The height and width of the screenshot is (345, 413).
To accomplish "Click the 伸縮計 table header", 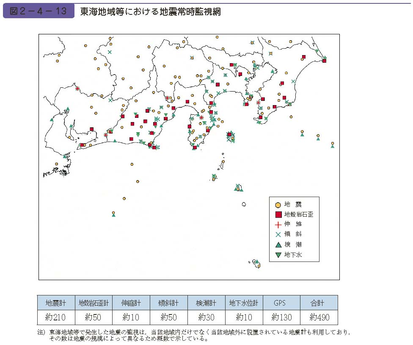I will (131, 303).
